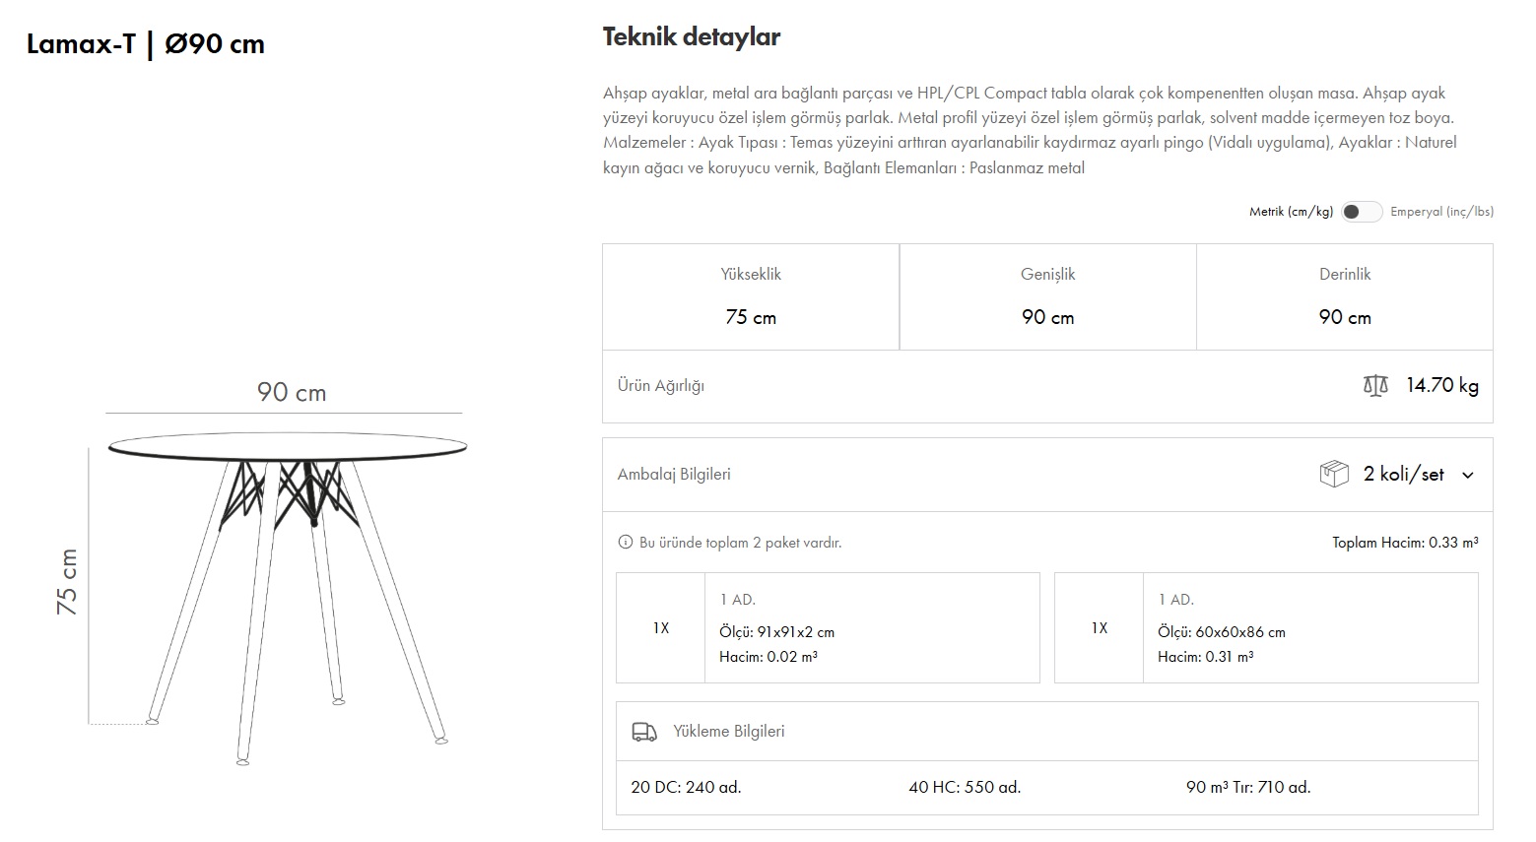Viewport: 1536px width, 842px height.
Task: Open the Yükleme Bilgileri section header
Action: pyautogui.click(x=729, y=732)
